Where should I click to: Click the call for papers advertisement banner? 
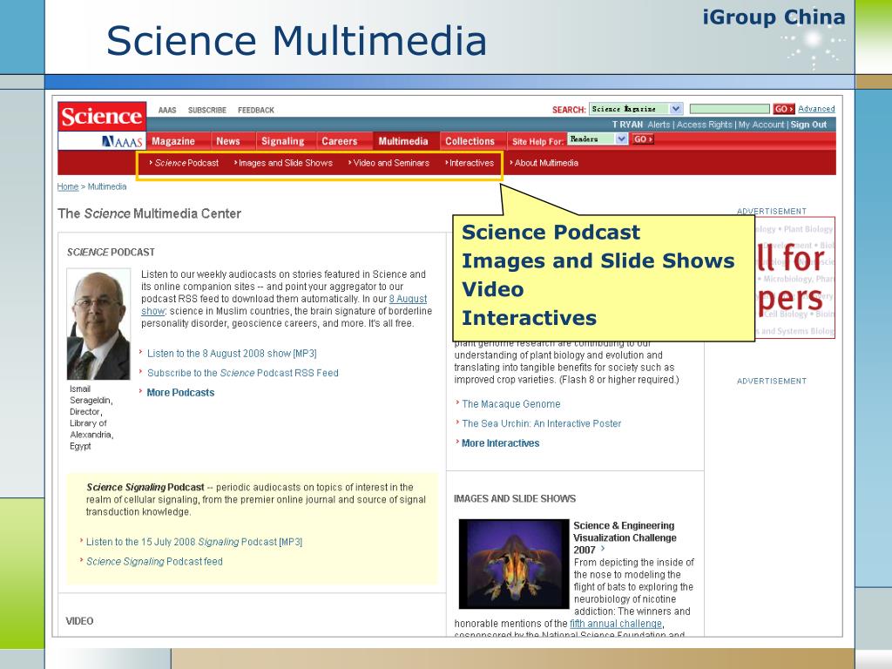(795, 278)
